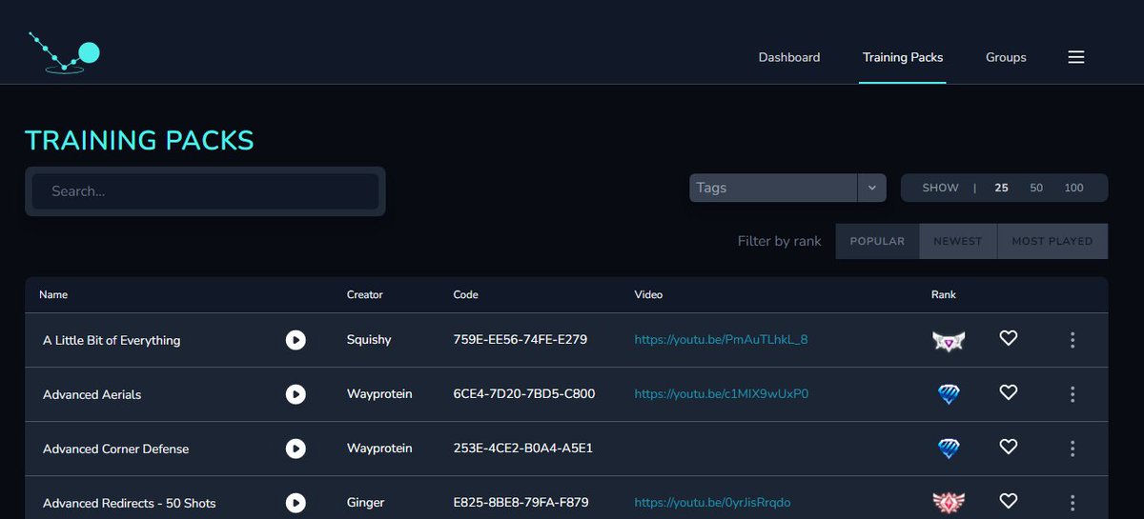Click the Creator column header
The width and height of the screenshot is (1144, 519).
(365, 294)
